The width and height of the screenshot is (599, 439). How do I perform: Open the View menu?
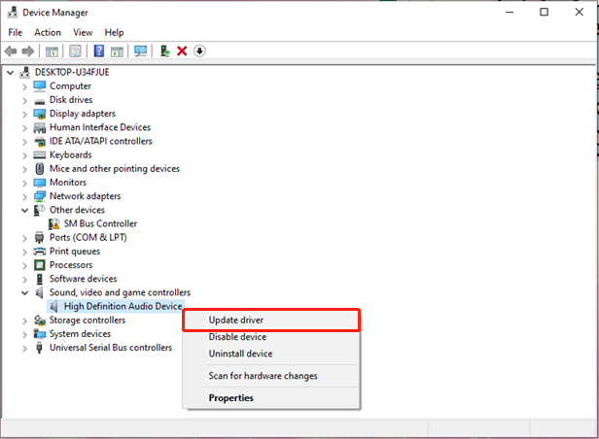83,32
